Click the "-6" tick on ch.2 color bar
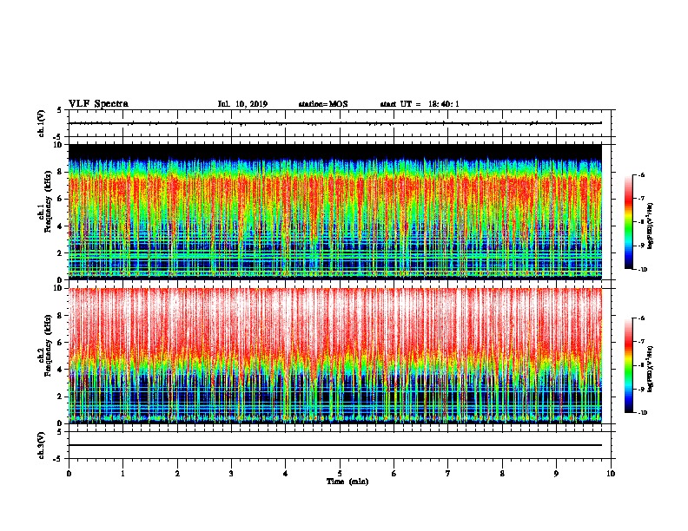The width and height of the screenshot is (688, 531). (641, 318)
